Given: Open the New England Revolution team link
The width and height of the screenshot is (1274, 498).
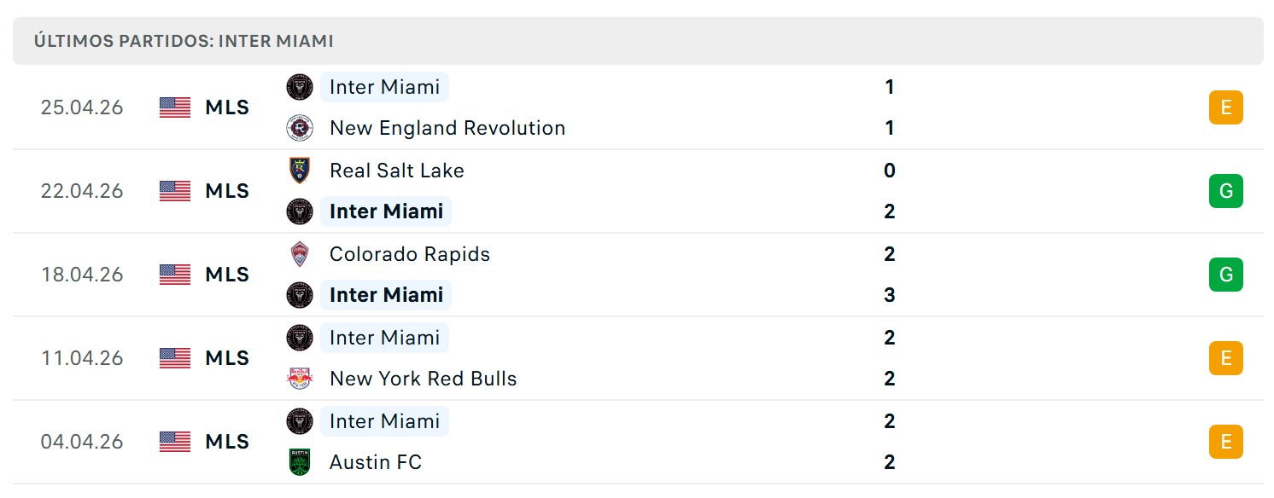Looking at the screenshot, I should pyautogui.click(x=447, y=128).
